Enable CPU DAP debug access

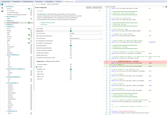[x=71, y=67]
